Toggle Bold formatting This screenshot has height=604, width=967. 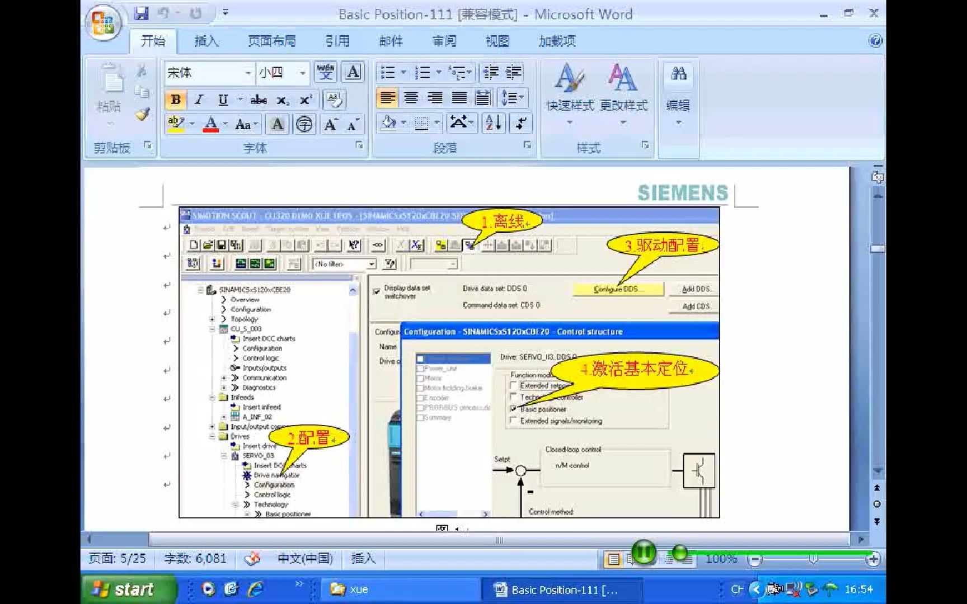click(176, 100)
